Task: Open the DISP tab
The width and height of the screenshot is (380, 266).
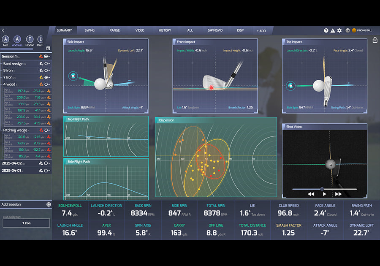Action: (240, 30)
